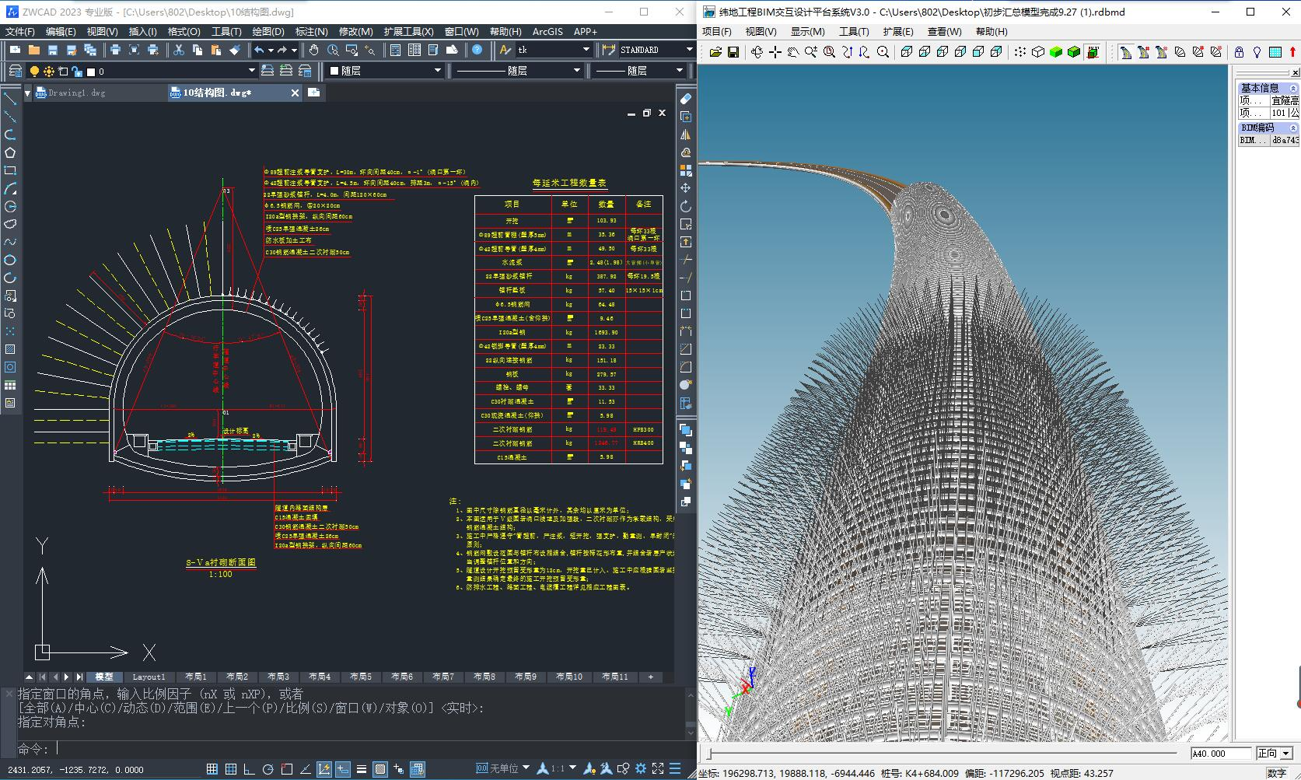Expand the layer 0 dropdown list
Image resolution: width=1301 pixels, height=780 pixels.
tap(251, 71)
